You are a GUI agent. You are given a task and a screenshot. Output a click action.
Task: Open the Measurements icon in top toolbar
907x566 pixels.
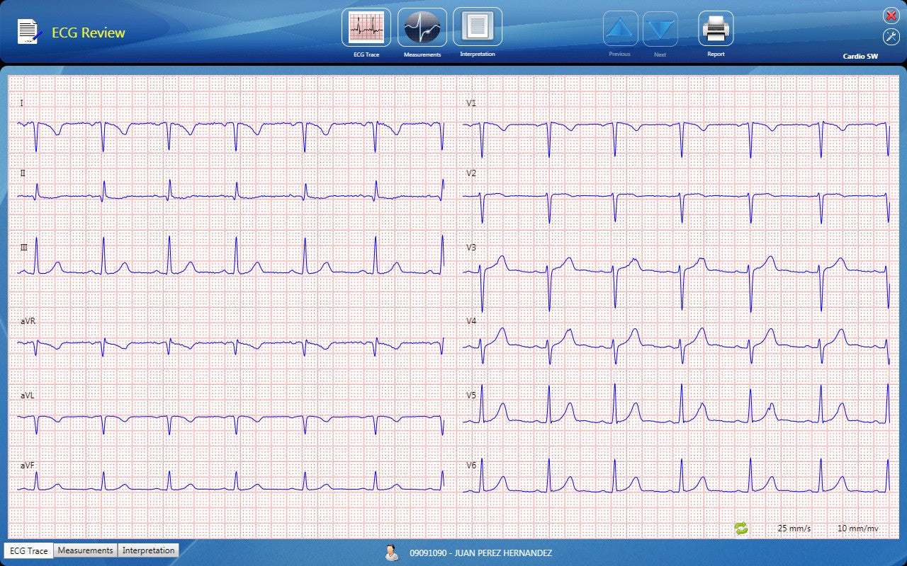pos(422,28)
